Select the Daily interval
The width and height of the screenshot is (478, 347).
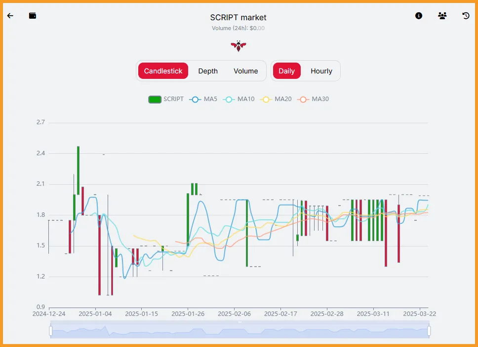(286, 71)
